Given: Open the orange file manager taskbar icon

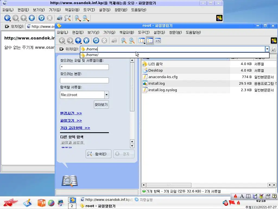Looking at the screenshot, I should click(x=41, y=203).
